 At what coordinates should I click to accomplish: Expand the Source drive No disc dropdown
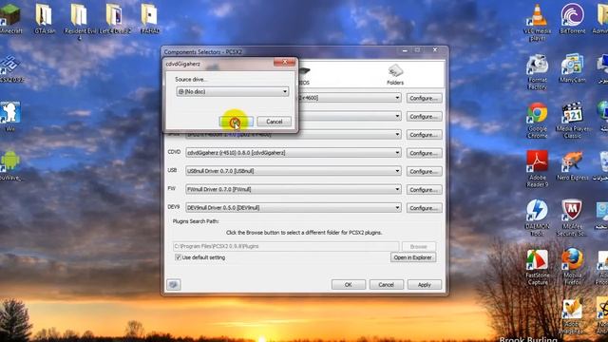pos(232,91)
